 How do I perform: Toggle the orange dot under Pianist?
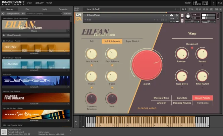(x=92, y=88)
